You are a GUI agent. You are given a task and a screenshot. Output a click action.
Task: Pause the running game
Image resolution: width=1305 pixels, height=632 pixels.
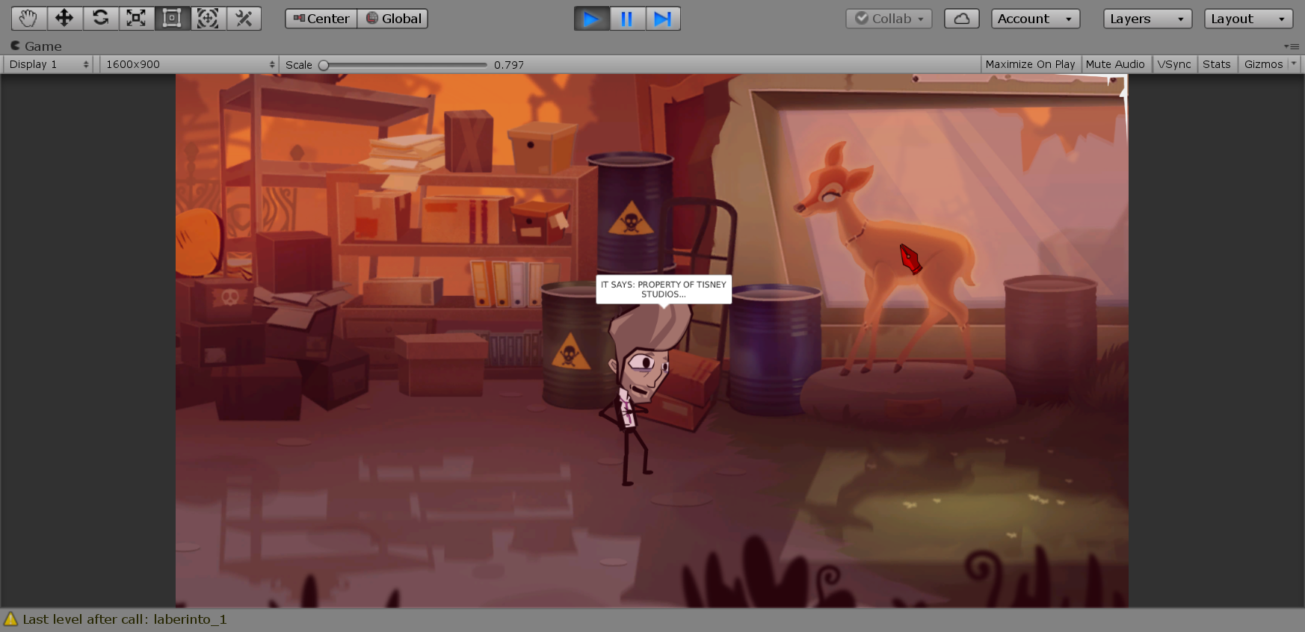tap(627, 19)
